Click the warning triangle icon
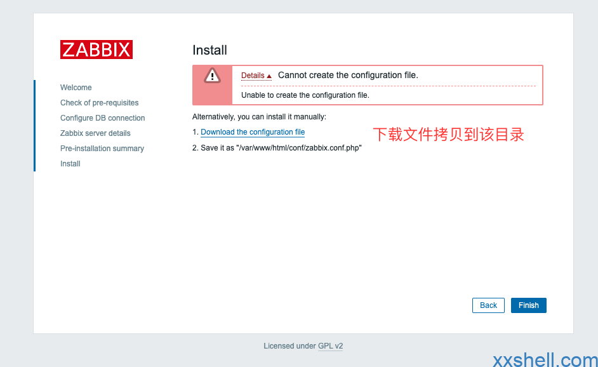 coord(212,76)
